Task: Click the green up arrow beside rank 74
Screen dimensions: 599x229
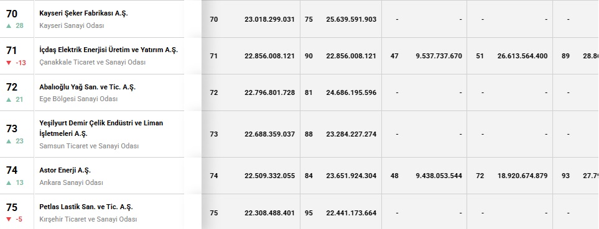Action: (9, 182)
